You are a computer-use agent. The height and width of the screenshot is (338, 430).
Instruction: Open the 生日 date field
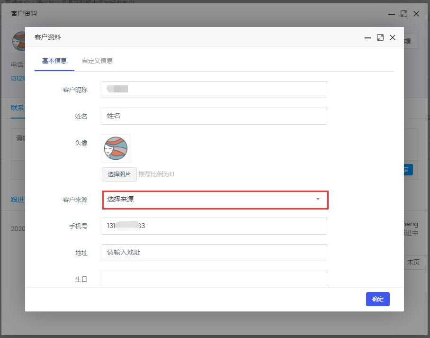[214, 279]
